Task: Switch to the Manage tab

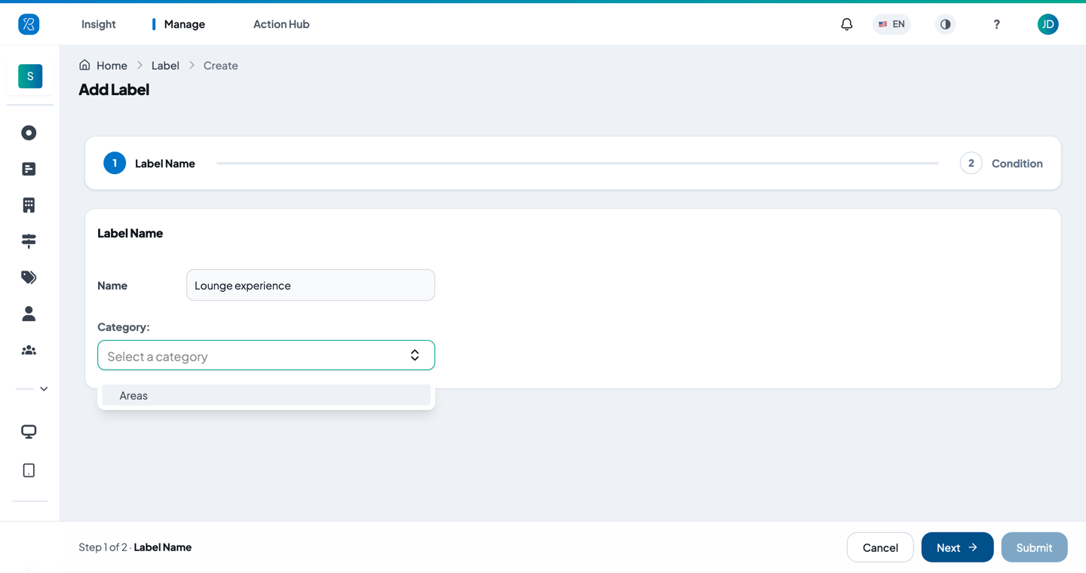Action: tap(185, 24)
